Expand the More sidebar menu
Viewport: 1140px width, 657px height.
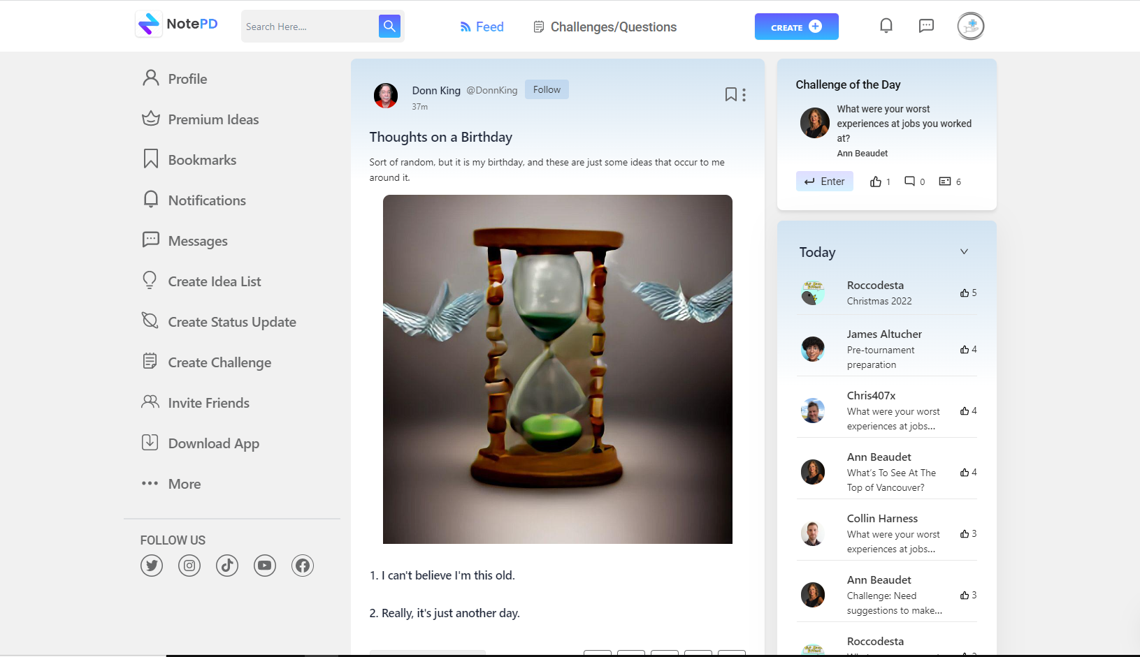pyautogui.click(x=171, y=484)
